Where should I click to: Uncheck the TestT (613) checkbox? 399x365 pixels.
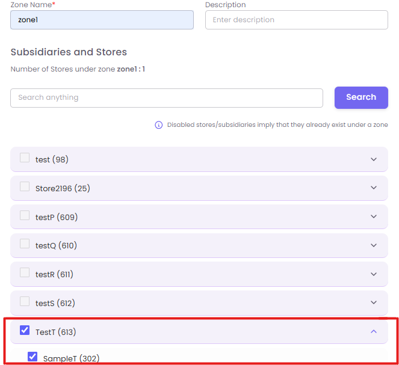tap(25, 330)
